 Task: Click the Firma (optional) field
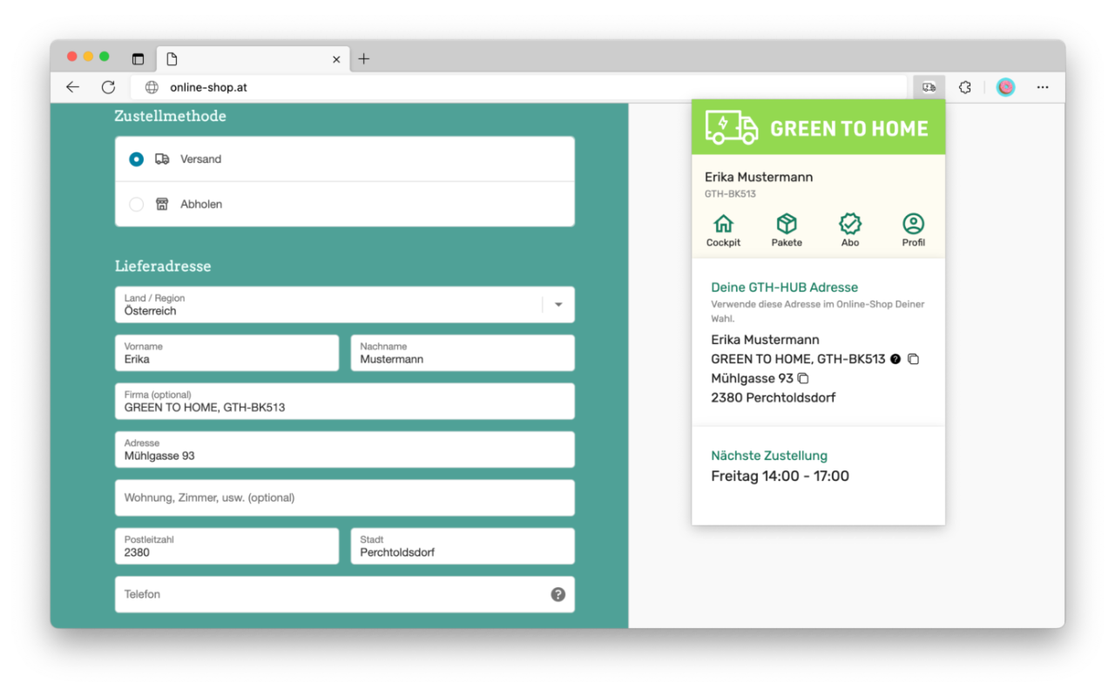pyautogui.click(x=345, y=401)
